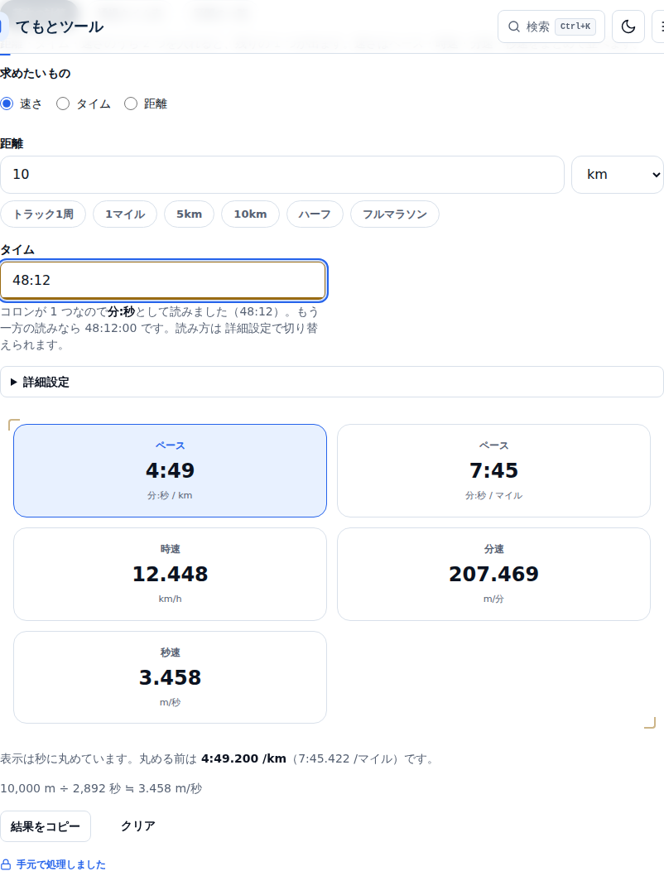Screen dimensions: 664x876
Task: Choose the 5km distance preset
Action: click(190, 214)
